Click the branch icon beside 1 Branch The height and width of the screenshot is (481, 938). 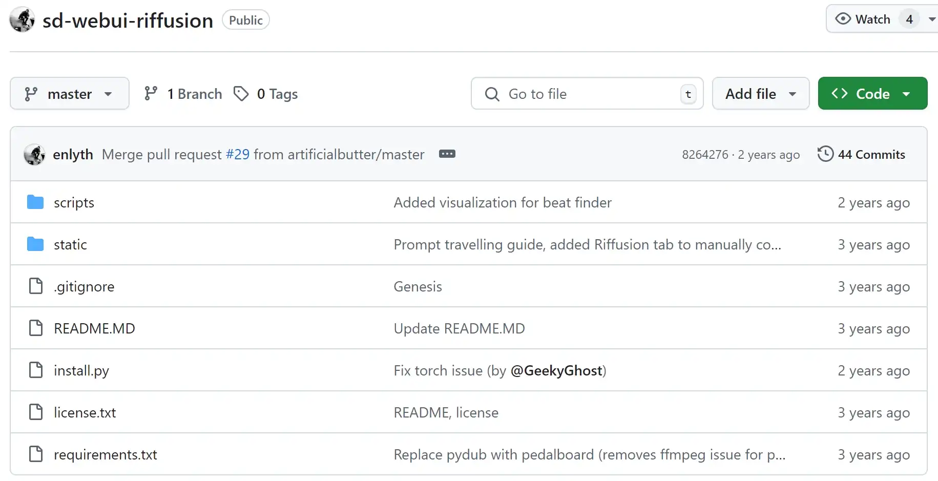pos(151,93)
